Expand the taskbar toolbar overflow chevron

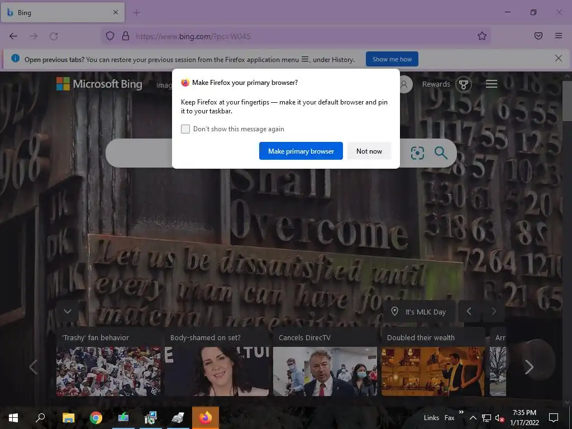(x=461, y=412)
